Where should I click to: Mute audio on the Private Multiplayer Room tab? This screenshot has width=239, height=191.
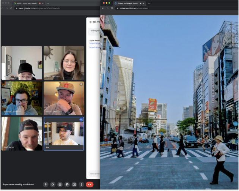(140, 3)
